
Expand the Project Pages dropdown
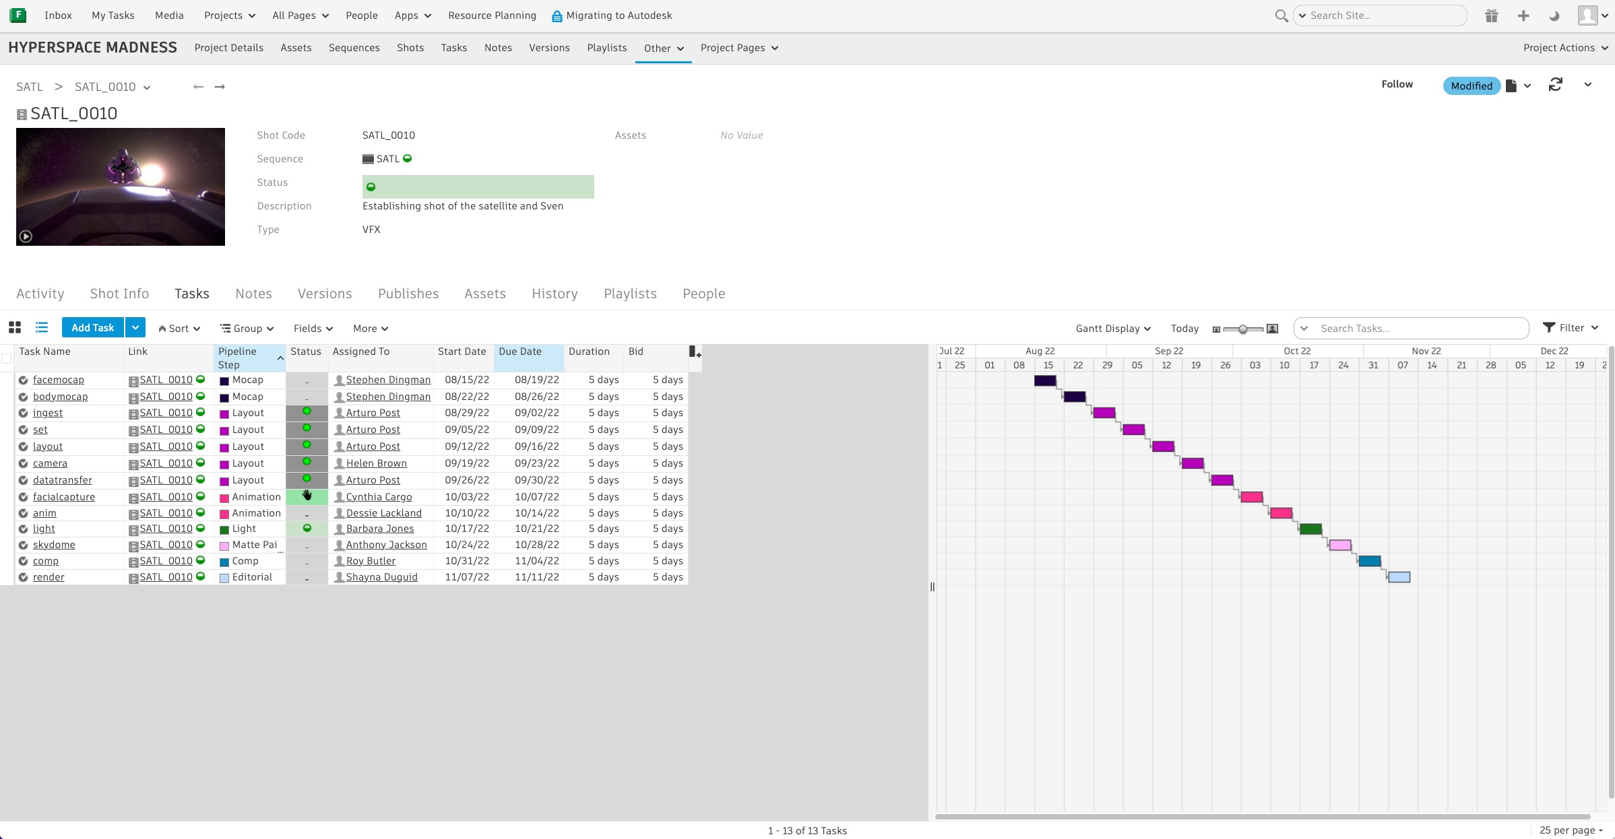pos(739,48)
